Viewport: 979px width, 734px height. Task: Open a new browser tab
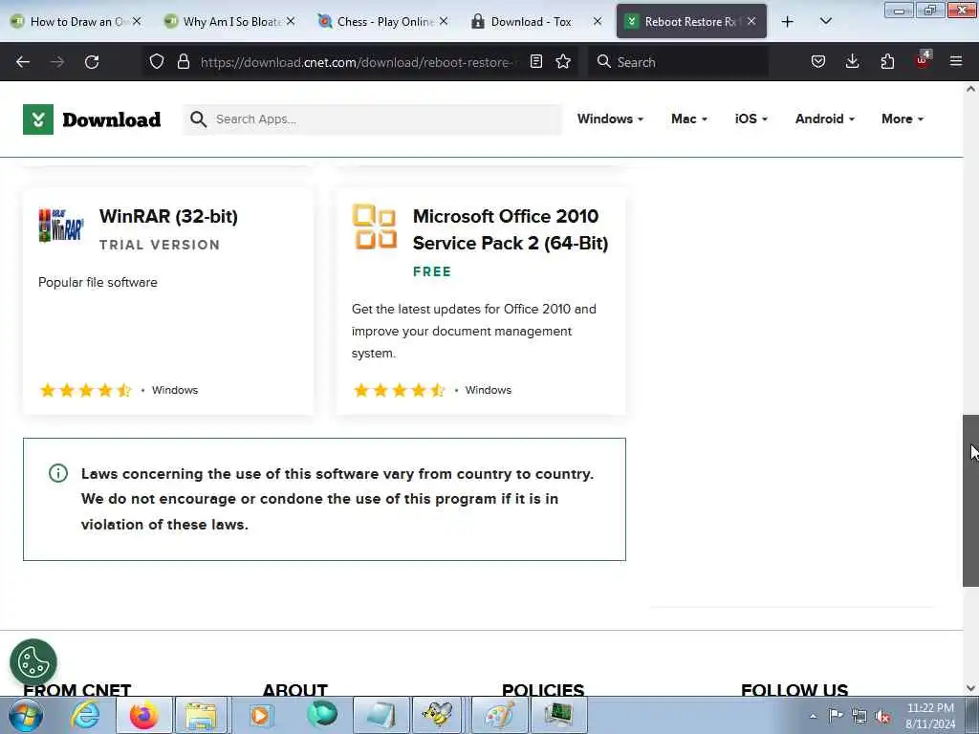(788, 22)
